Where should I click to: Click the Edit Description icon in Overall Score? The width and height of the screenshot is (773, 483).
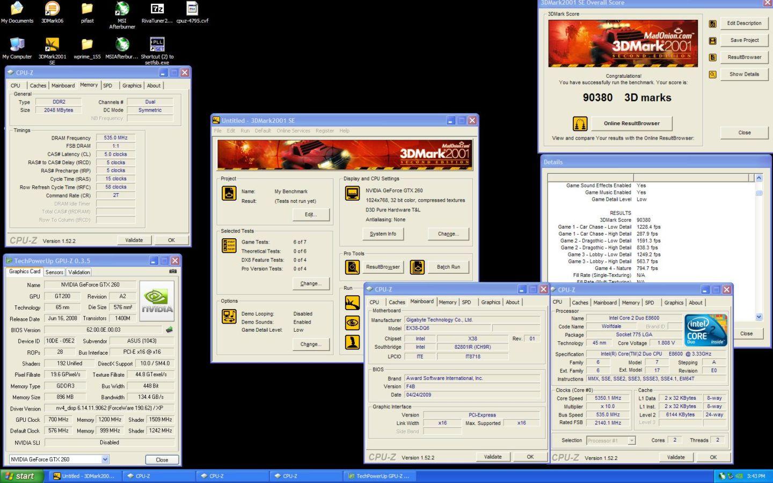point(712,24)
